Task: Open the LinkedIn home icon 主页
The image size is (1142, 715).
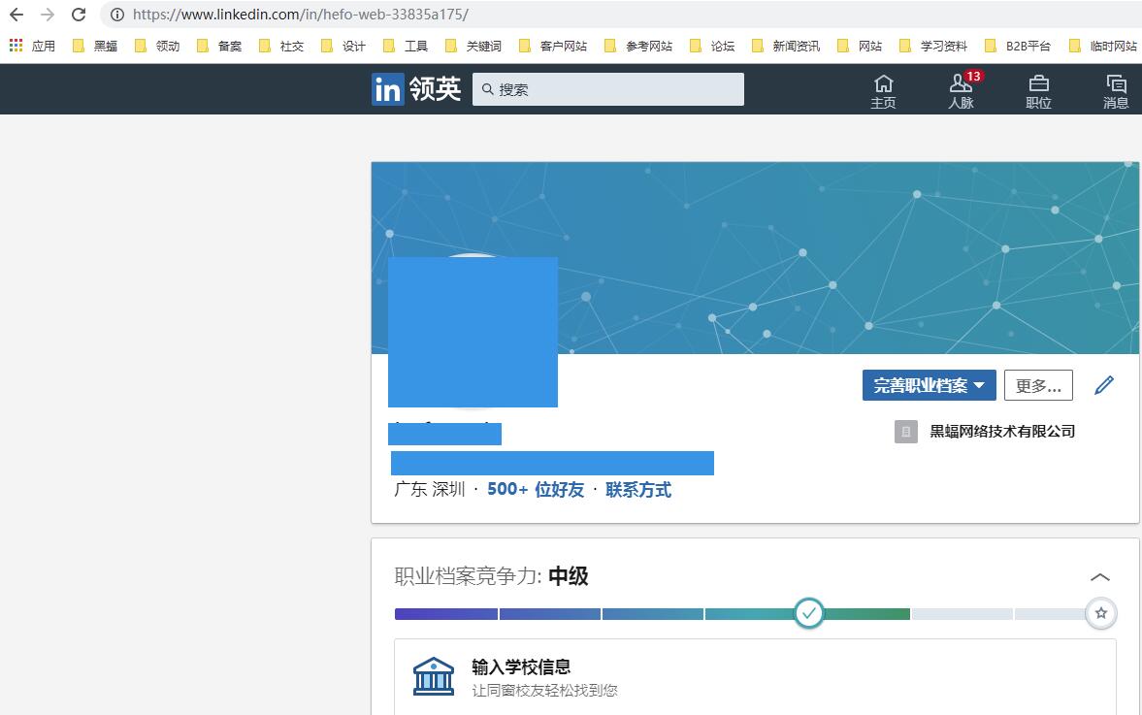Action: pyautogui.click(x=883, y=89)
